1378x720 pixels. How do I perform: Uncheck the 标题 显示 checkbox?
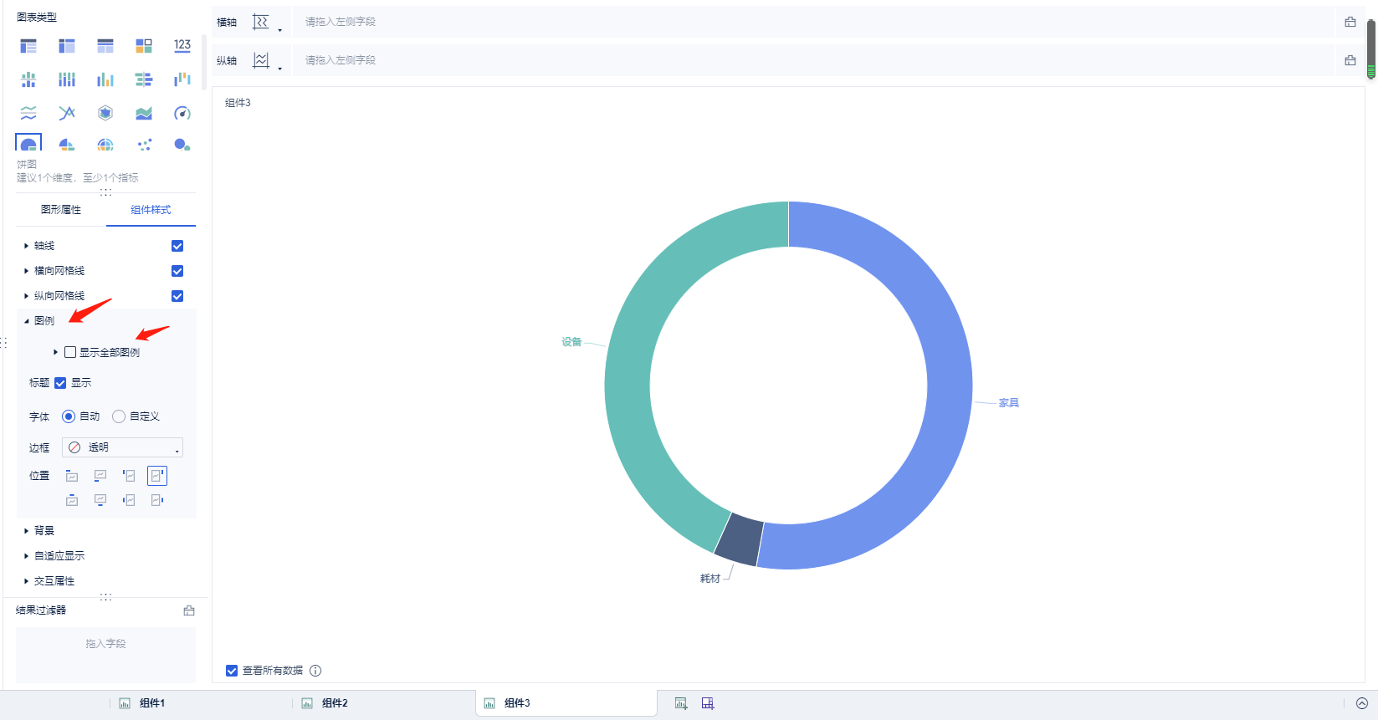[60, 383]
